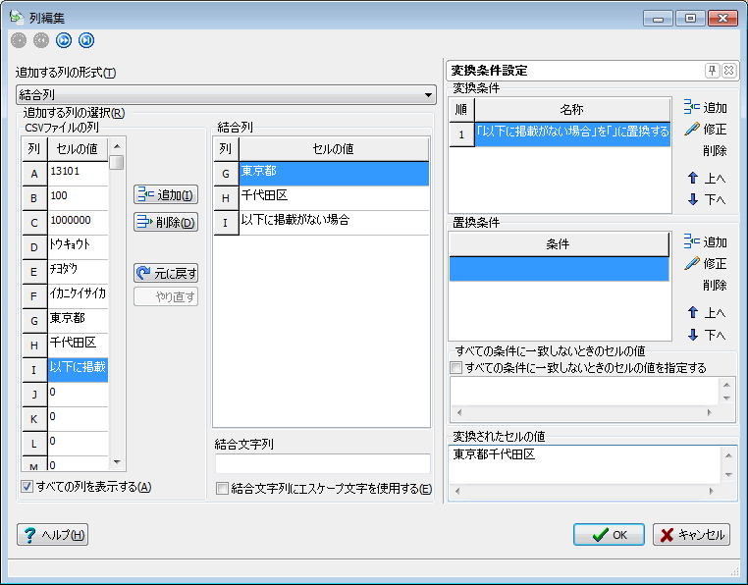Click the 元に戻す undo button

point(166,273)
